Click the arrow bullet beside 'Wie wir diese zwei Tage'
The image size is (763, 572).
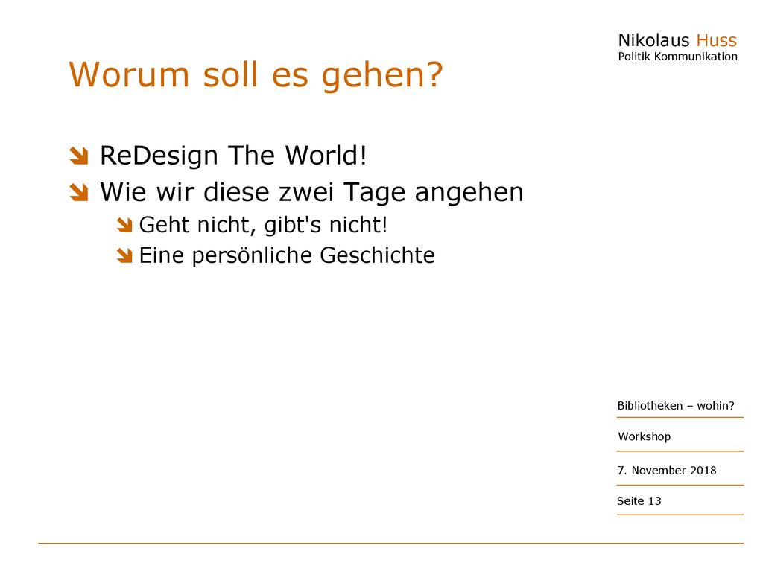click(x=79, y=192)
